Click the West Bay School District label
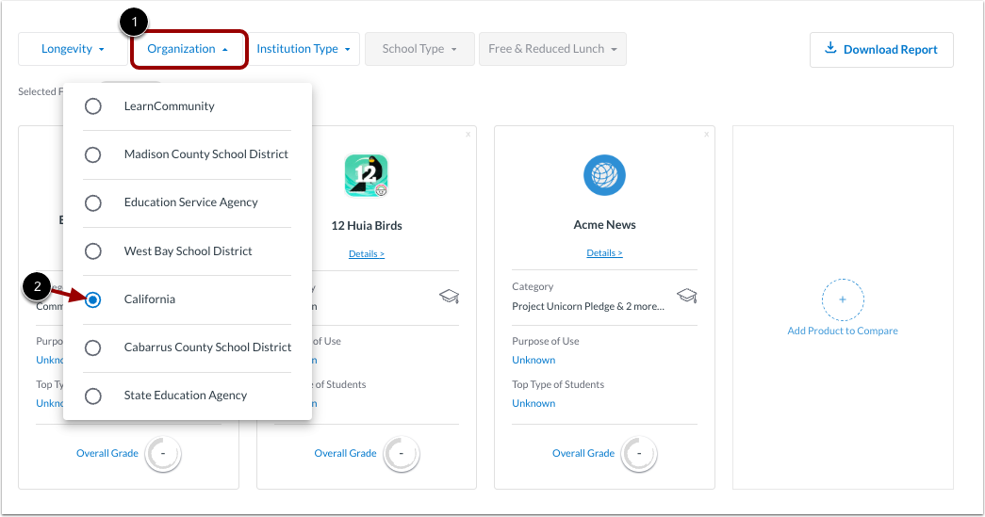This screenshot has width=985, height=517. 188,251
